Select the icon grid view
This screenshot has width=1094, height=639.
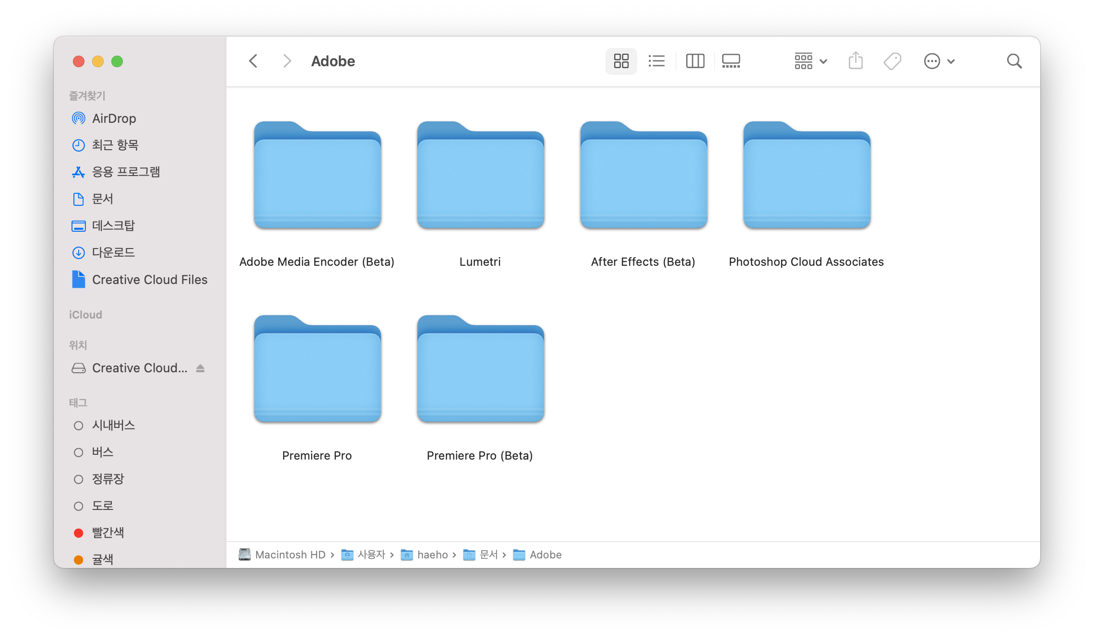621,61
